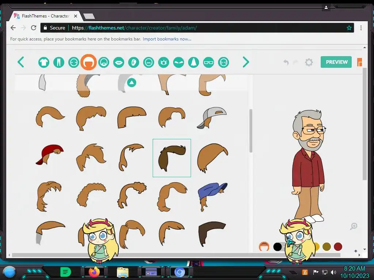Pick the dark red hair color swatch
374x280 pixels.
point(338,247)
